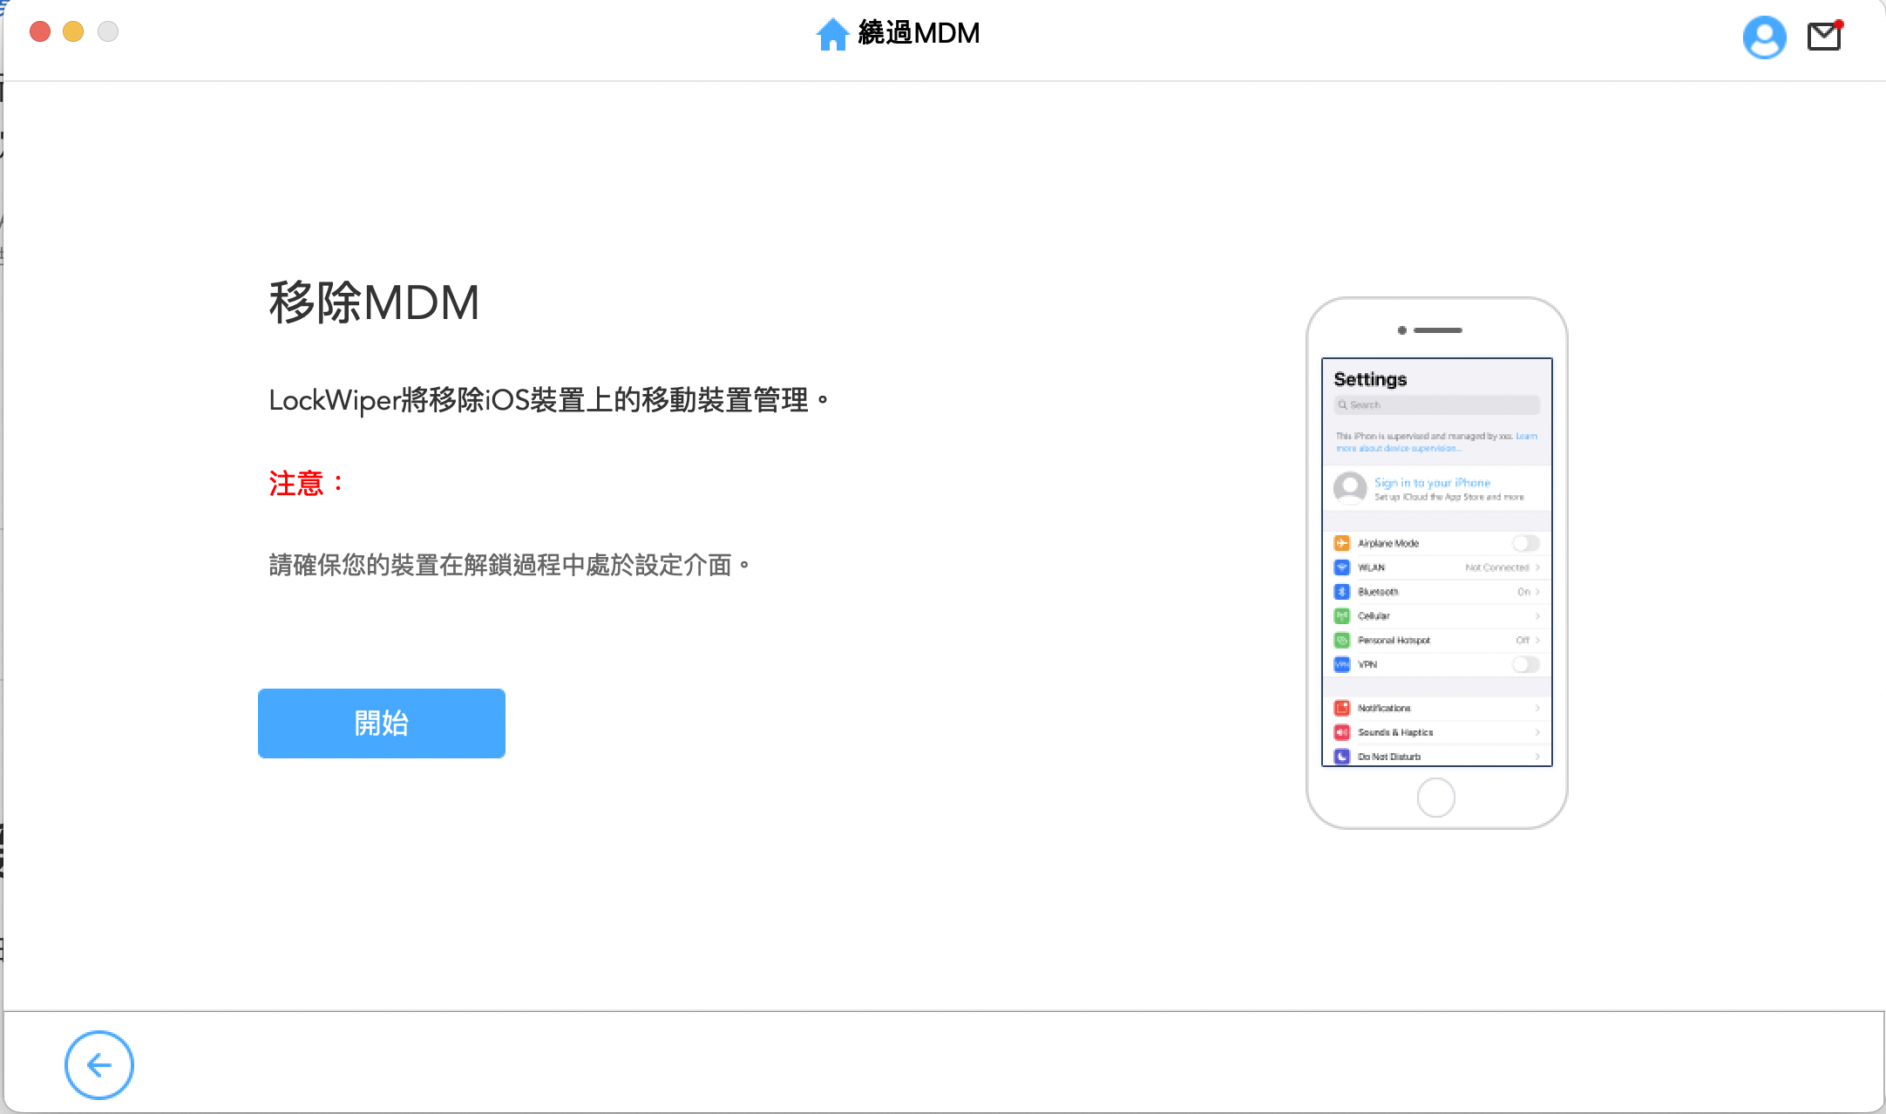Toggle the Airplane Mode switch
This screenshot has height=1114, width=1886.
[x=1525, y=543]
